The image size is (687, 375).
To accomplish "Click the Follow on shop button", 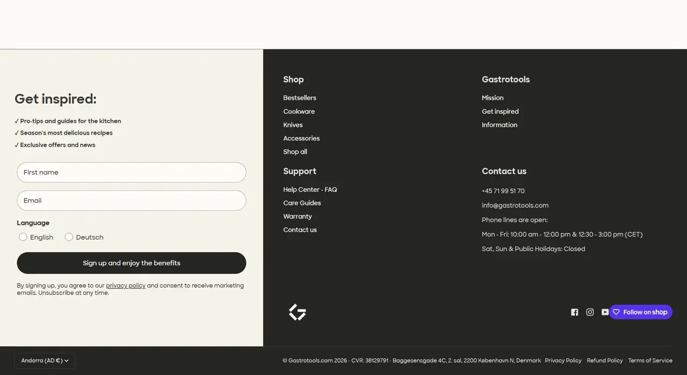I will click(640, 312).
